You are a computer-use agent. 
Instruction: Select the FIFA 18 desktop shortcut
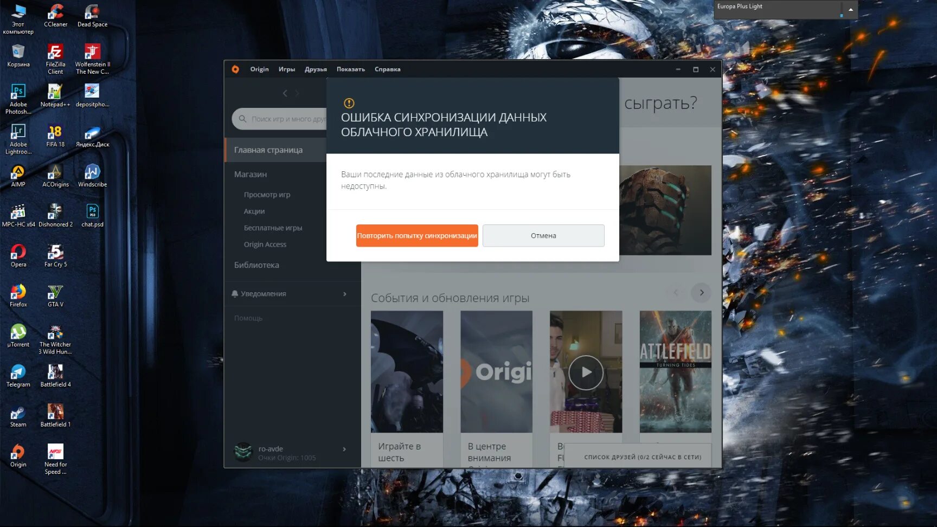point(55,136)
